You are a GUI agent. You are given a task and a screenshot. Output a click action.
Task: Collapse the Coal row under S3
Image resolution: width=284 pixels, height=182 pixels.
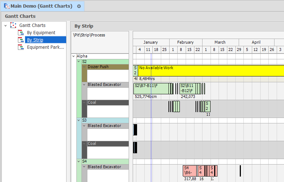(84, 144)
